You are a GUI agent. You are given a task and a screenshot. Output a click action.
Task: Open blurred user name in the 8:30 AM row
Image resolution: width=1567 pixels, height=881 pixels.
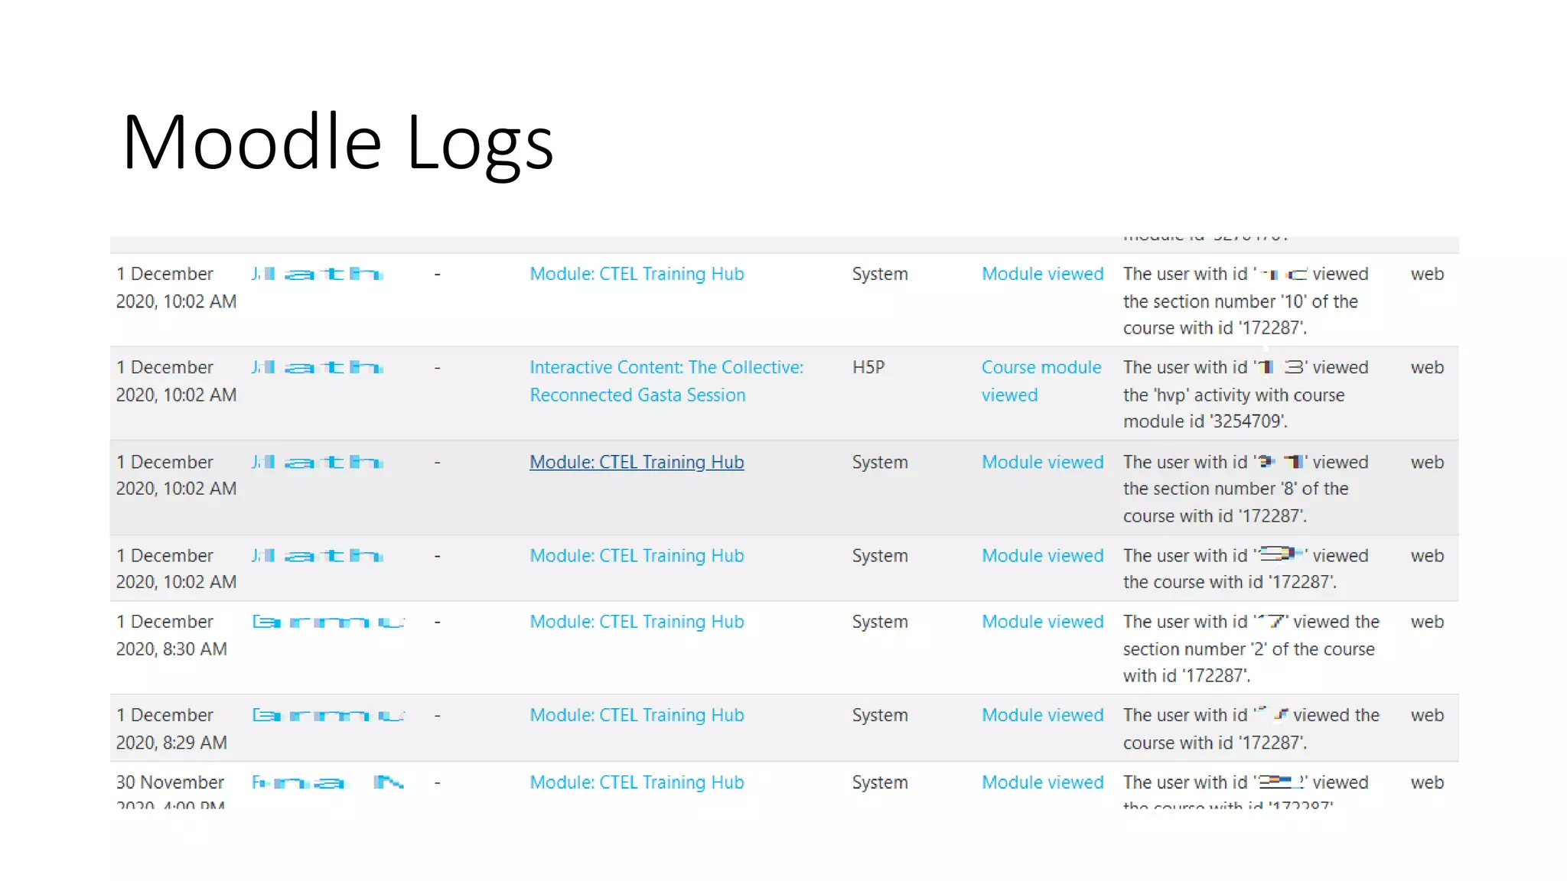(x=328, y=623)
